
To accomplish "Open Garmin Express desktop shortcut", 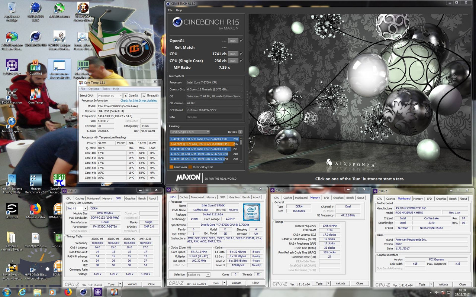I will 12,125.
